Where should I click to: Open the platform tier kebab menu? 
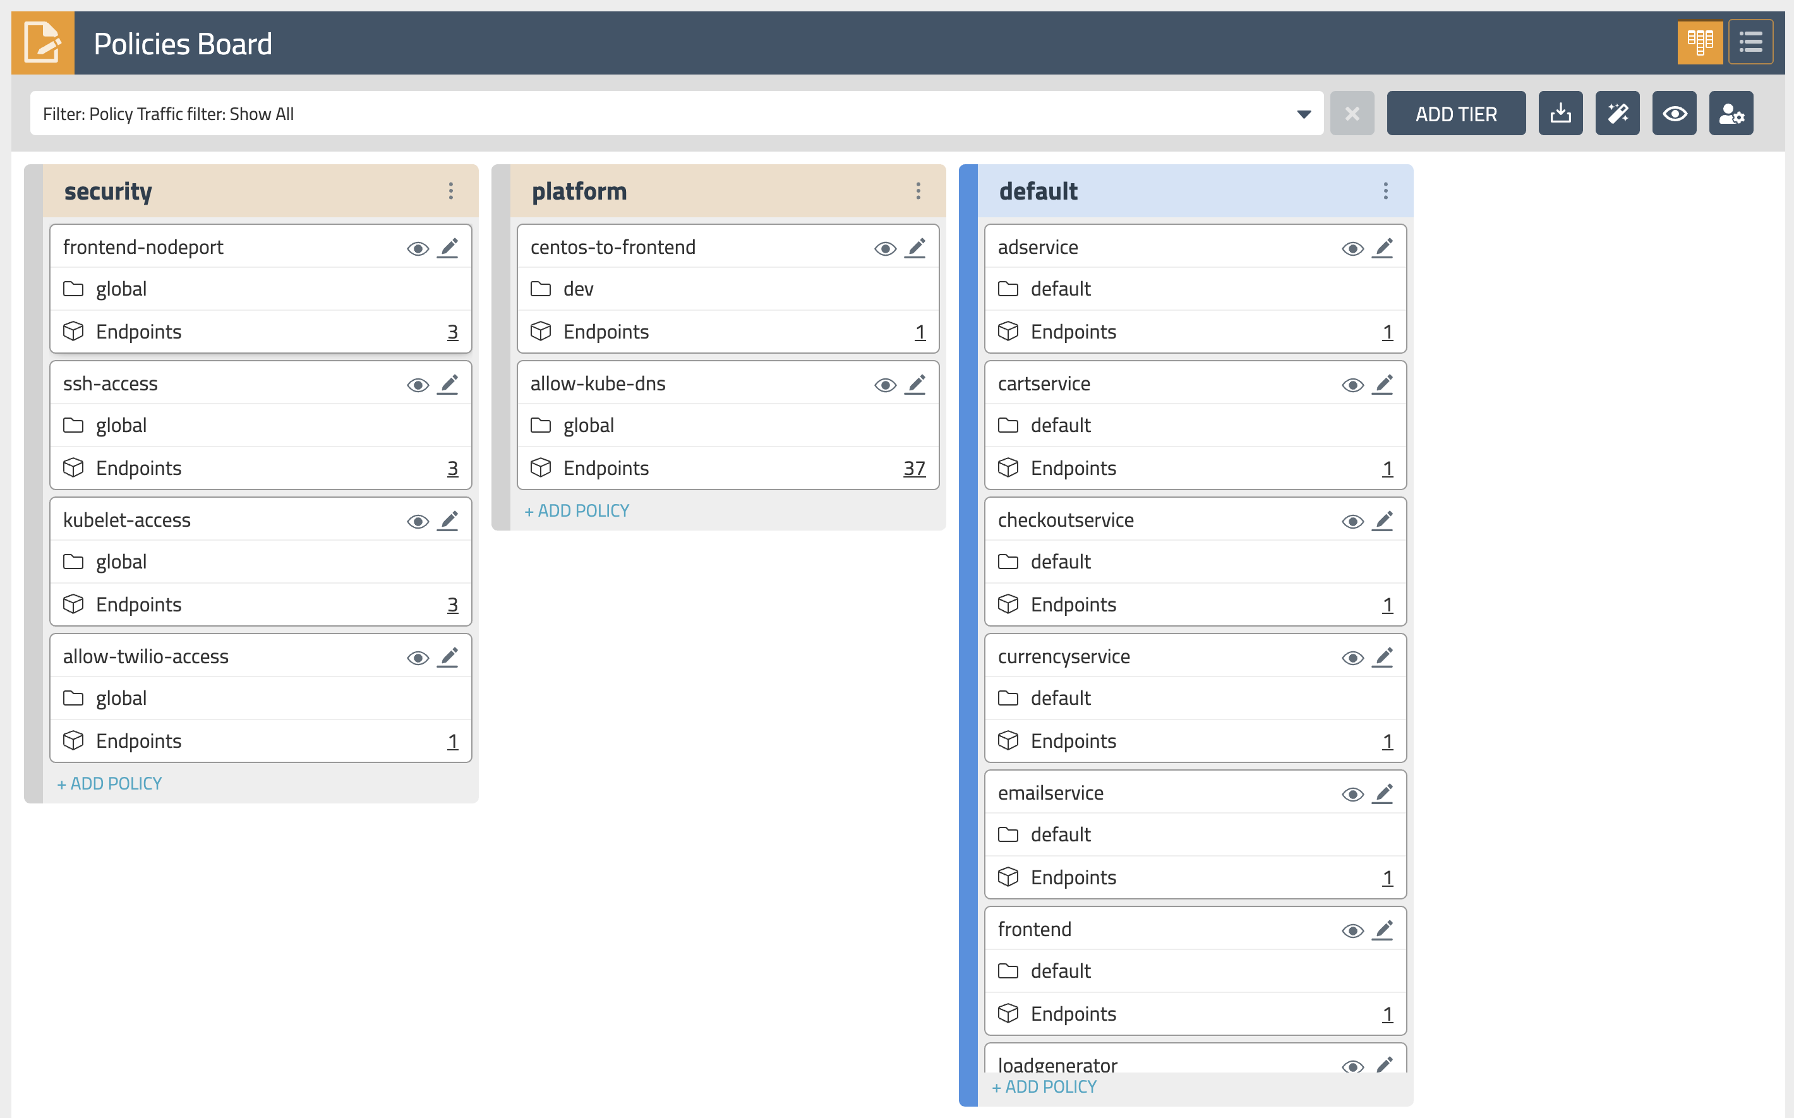918,191
